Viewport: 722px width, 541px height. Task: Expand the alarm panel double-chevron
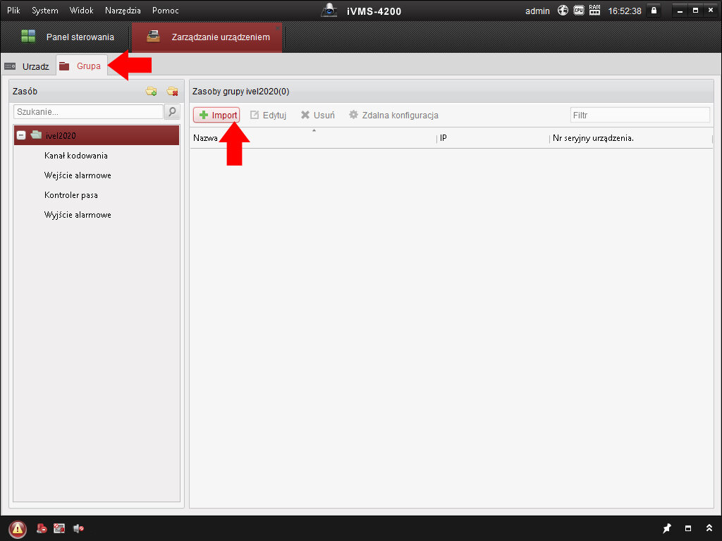[x=709, y=528]
